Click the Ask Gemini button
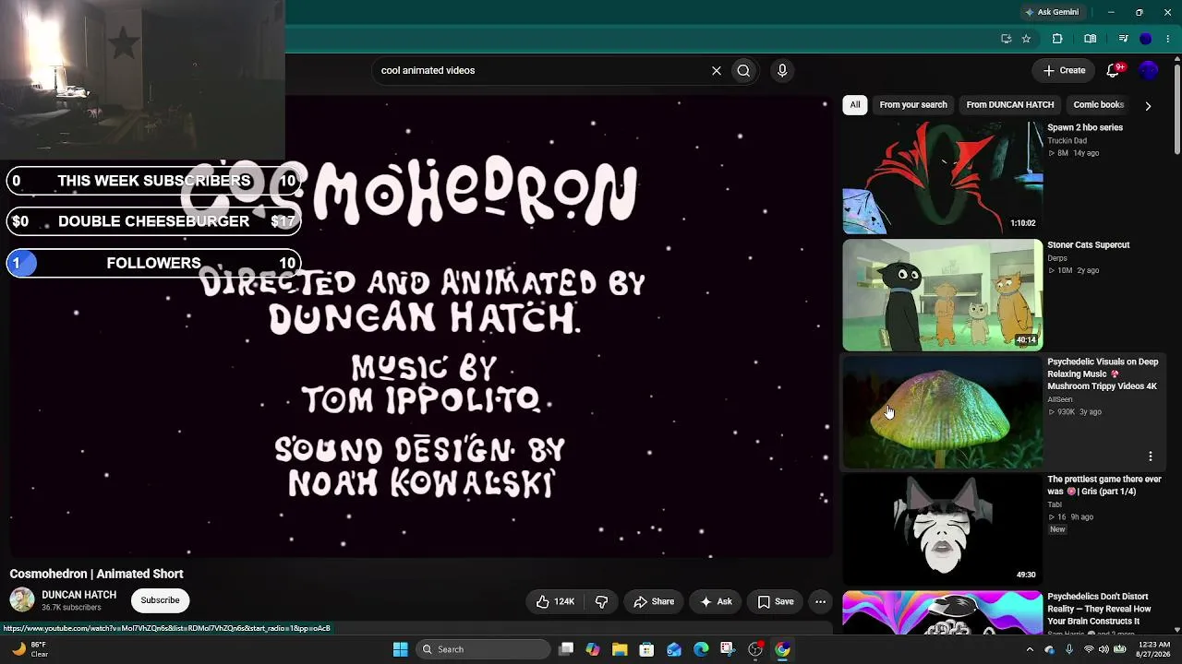Viewport: 1182px width, 664px height. (x=1052, y=12)
